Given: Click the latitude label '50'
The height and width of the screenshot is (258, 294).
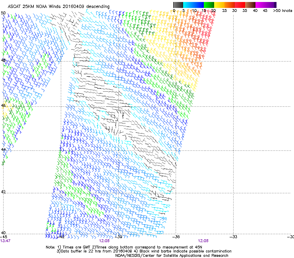Looking at the screenshot, I should (3, 13).
